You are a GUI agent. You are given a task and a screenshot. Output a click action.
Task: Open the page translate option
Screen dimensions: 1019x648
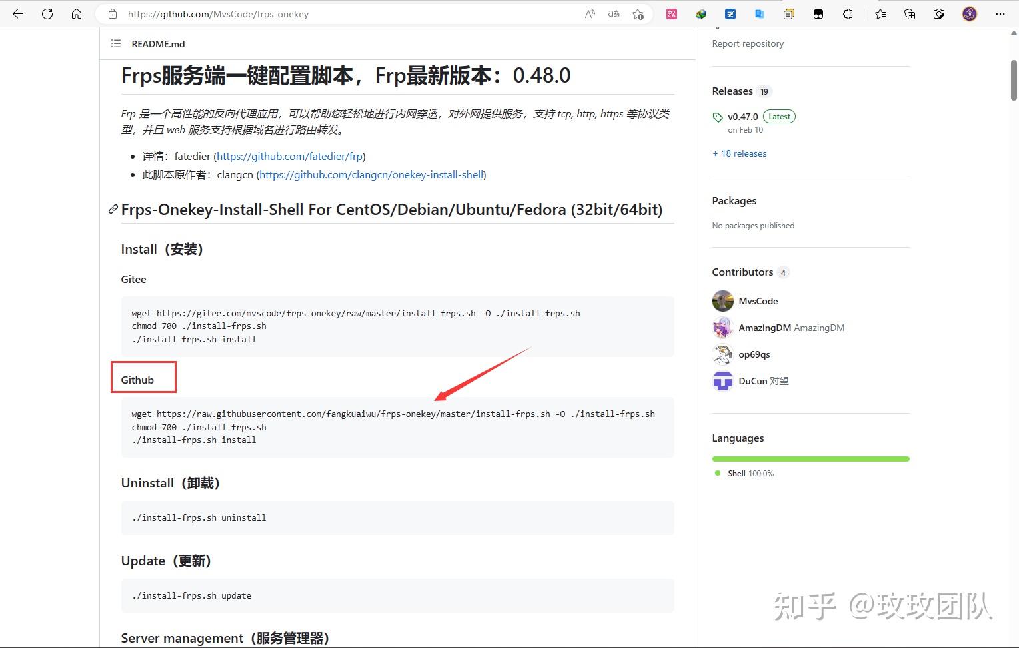point(614,13)
